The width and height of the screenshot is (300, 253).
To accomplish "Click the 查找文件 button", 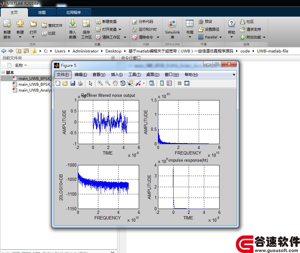I will [52, 25].
